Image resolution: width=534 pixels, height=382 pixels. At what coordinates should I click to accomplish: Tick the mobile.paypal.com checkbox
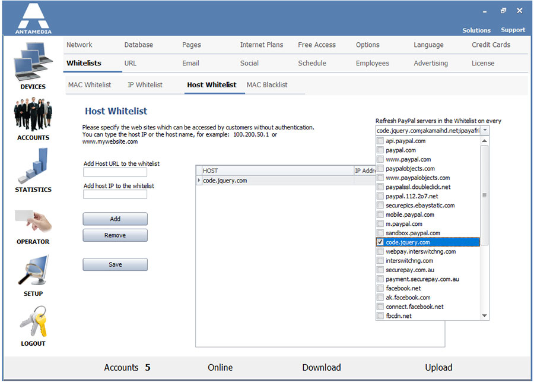[380, 214]
